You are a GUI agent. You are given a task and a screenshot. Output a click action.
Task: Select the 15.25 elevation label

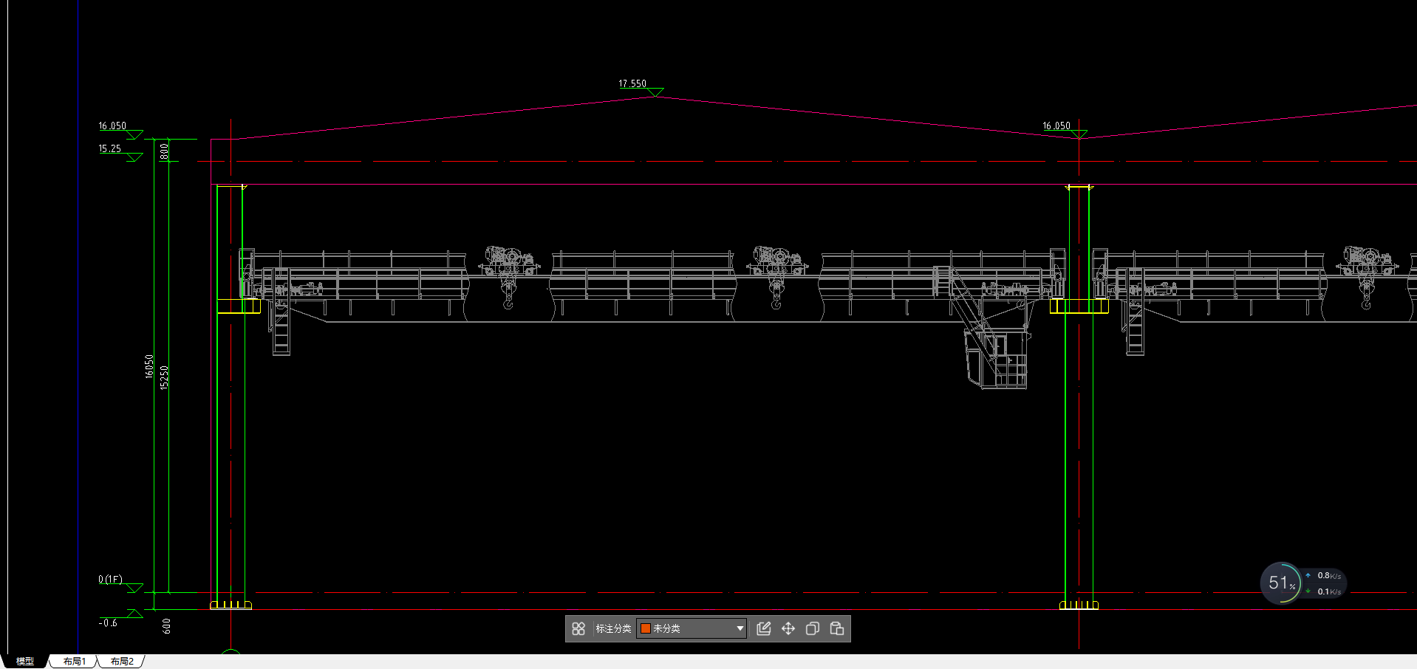tap(109, 148)
